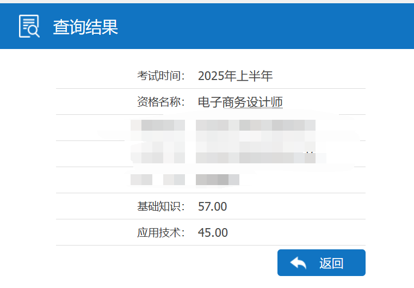Select the 基础知识 label
The height and width of the screenshot is (288, 414).
[x=161, y=206]
